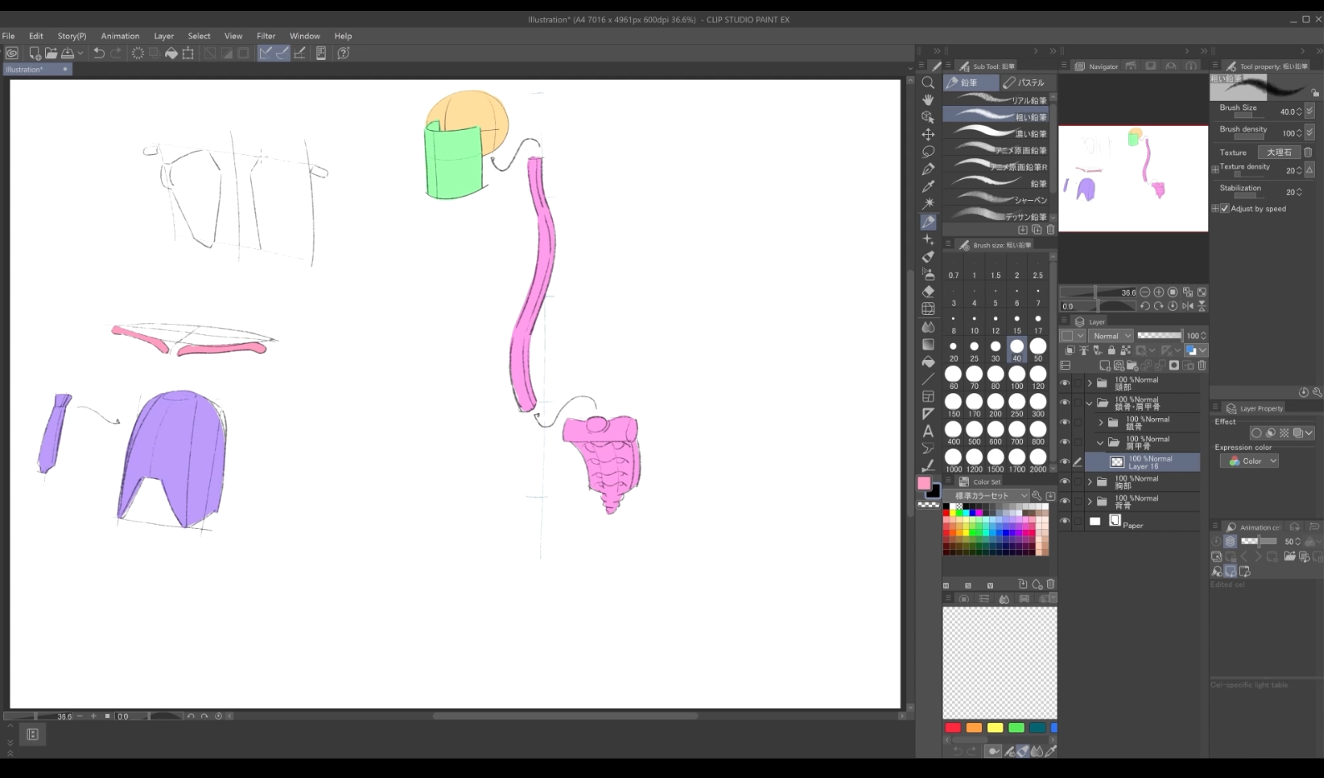Select the Eyedropper tool
Viewport: 1324px width, 778px height.
[928, 187]
